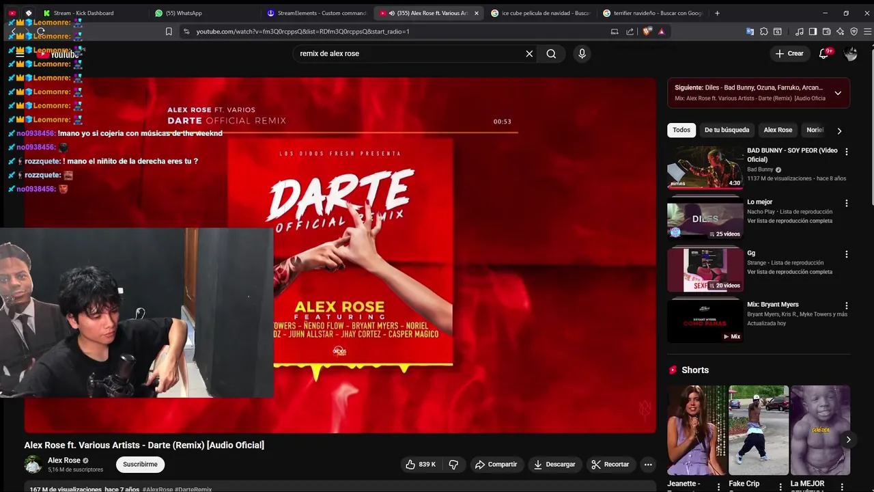
Task: Open the Lo mejor playlist thumbnail
Action: point(705,218)
